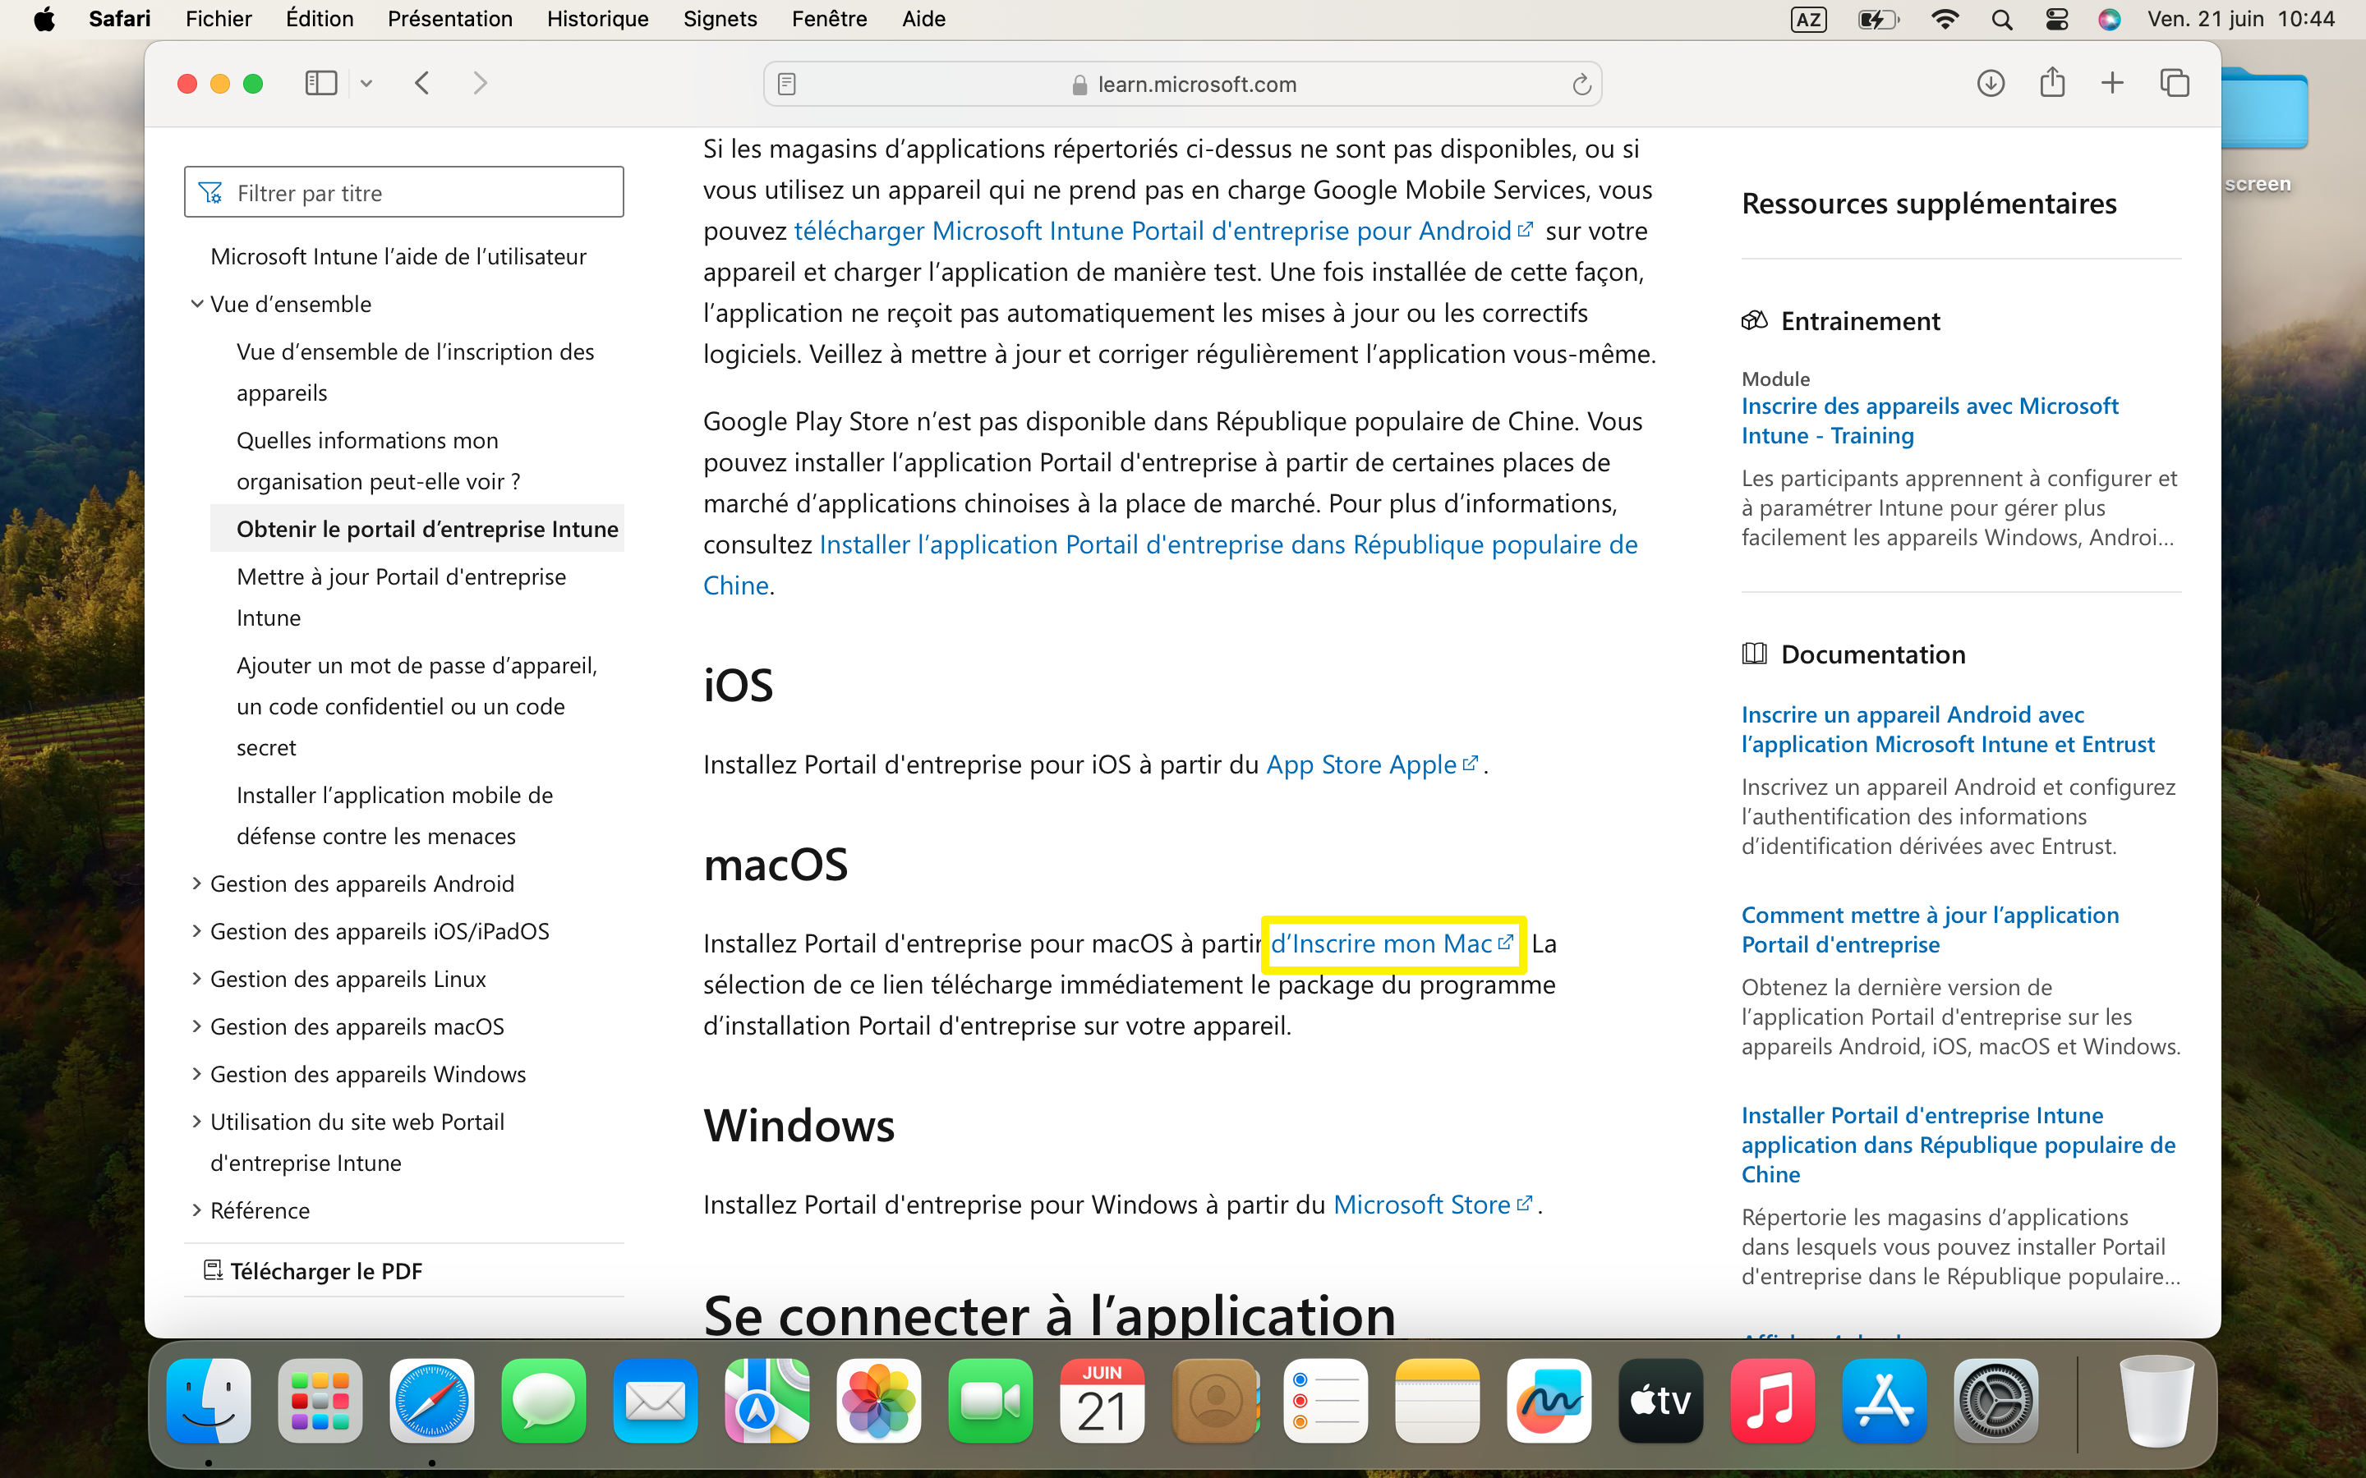Viewport: 2366px width, 1478px height.
Task: Open the Share menu in Safari toolbar
Action: click(2052, 82)
